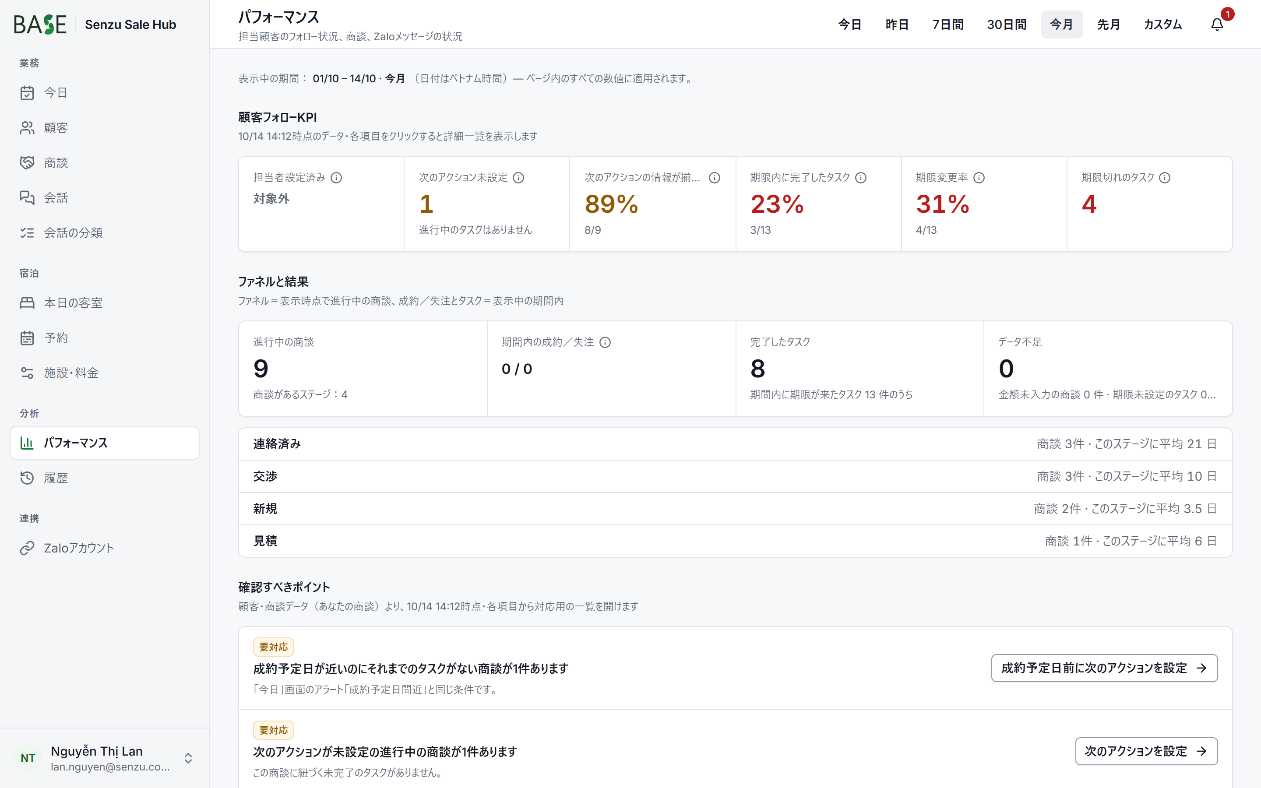Click info icon beside 担当者設定済み
Screen dimensions: 1261x788
tap(337, 178)
